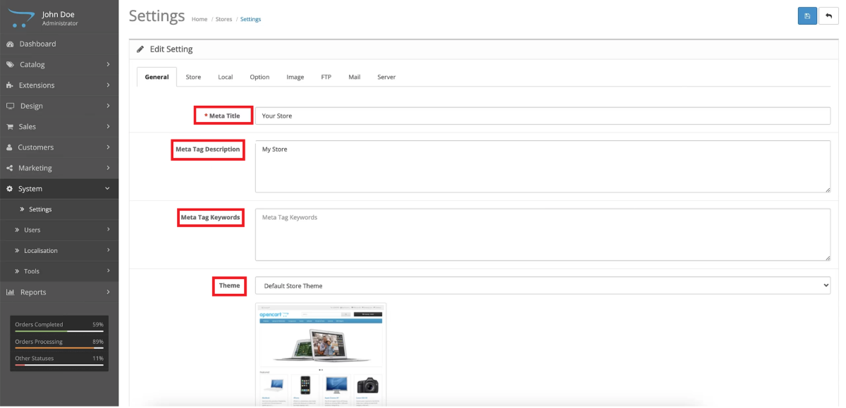Click the Customers user icon

click(x=10, y=147)
